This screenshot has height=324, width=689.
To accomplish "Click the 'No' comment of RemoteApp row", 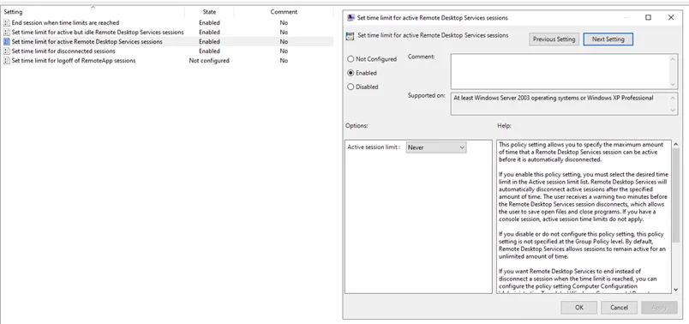I will tap(284, 61).
